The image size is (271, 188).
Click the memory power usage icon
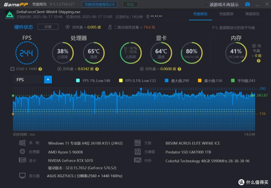[x=254, y=46]
